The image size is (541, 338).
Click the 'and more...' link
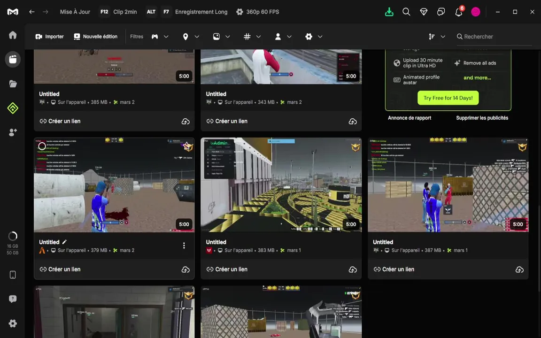click(477, 77)
